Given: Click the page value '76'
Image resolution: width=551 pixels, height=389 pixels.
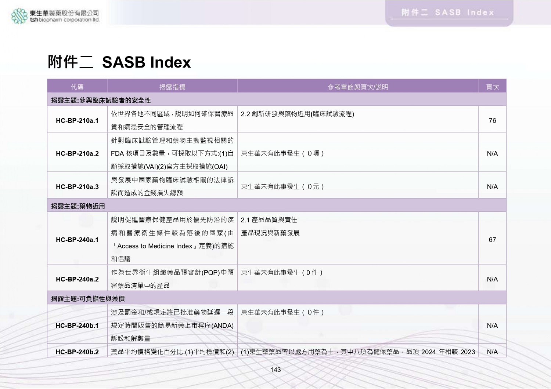Looking at the screenshot, I should pos(492,121).
